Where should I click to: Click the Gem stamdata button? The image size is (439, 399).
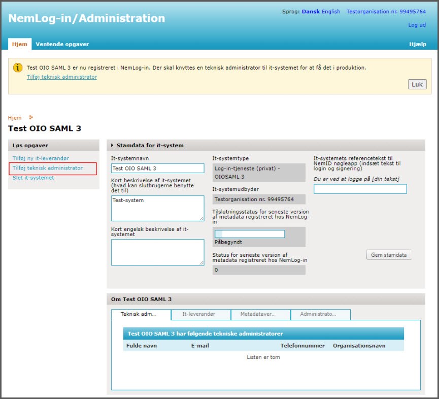389,255
